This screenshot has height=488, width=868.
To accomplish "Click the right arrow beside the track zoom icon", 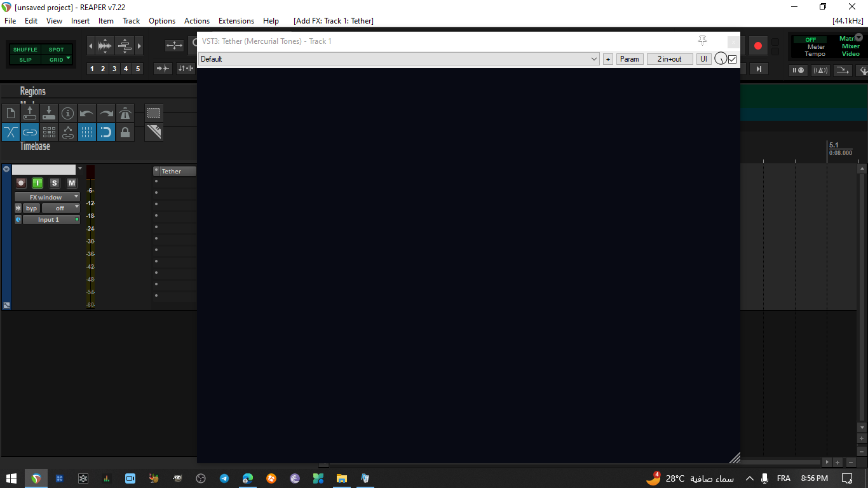I will click(139, 46).
